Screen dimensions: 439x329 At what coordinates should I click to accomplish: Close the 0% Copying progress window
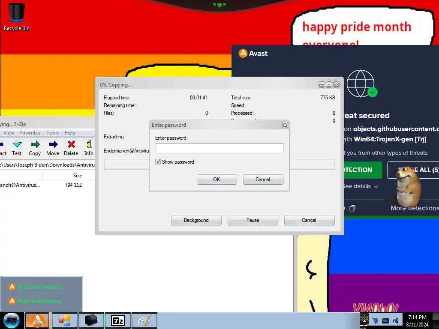coord(336,85)
